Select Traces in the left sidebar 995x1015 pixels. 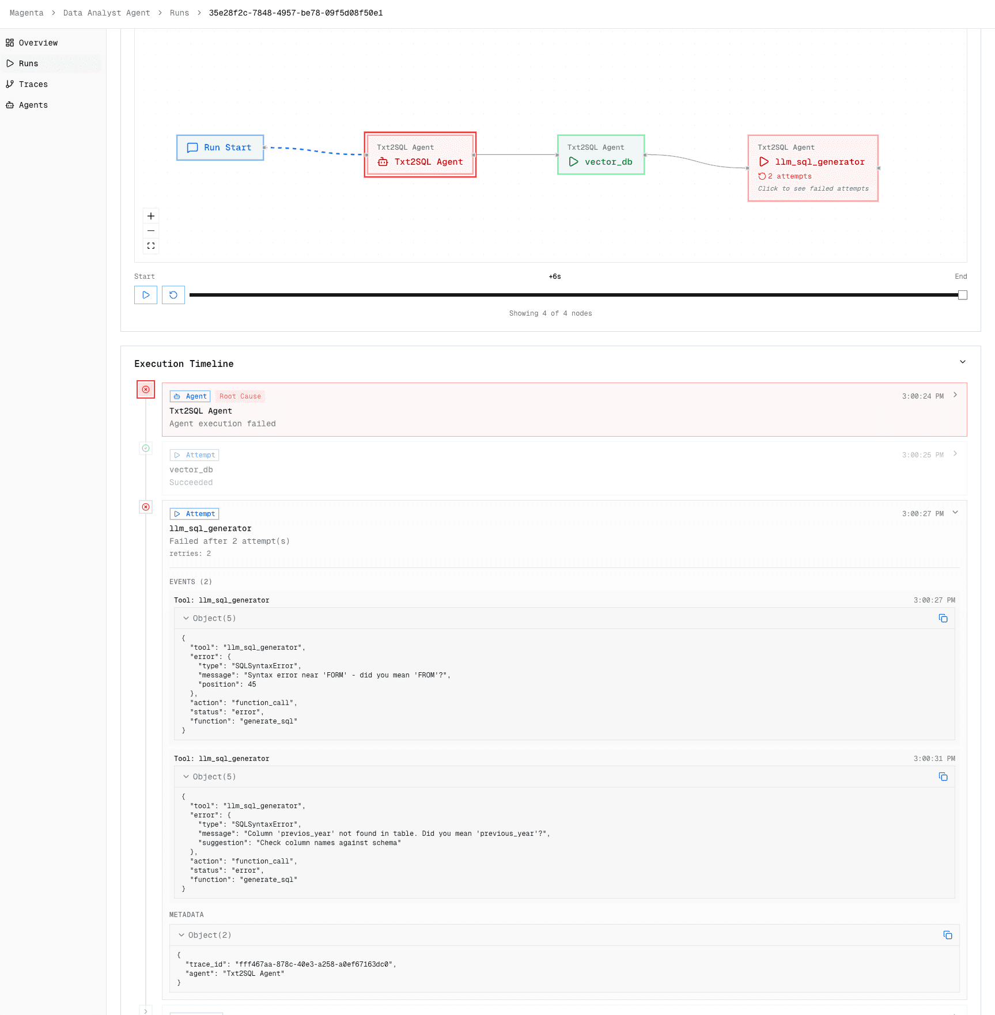coord(33,84)
